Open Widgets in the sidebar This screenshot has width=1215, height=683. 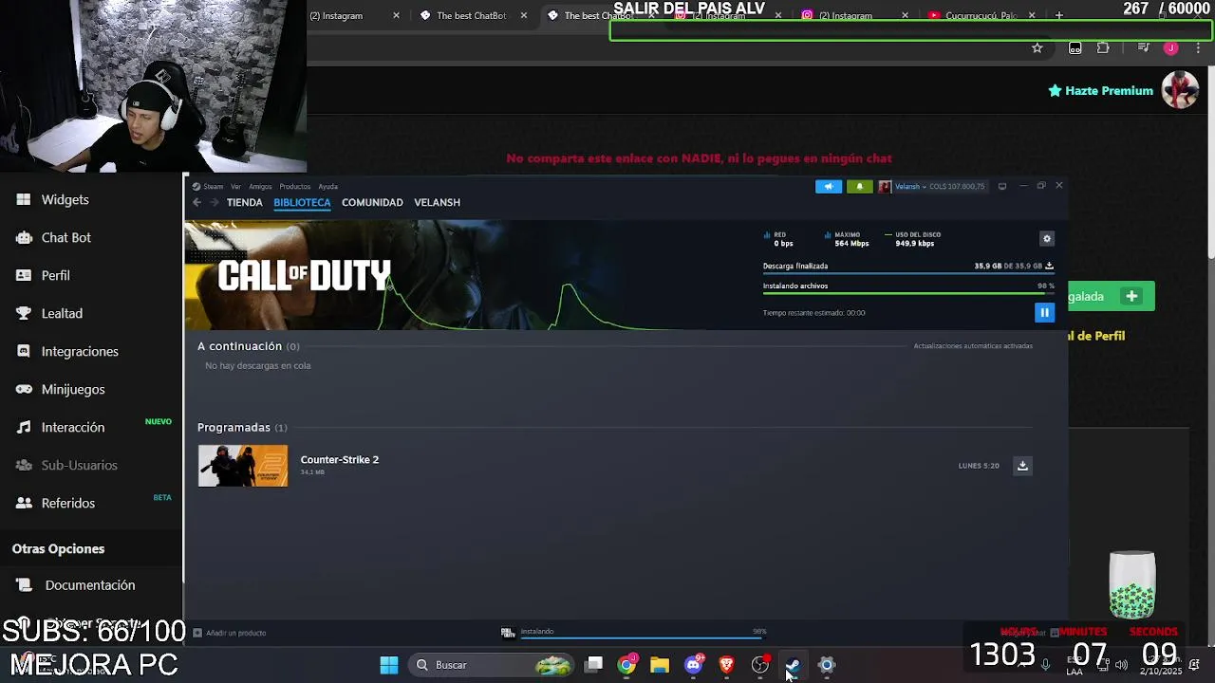(x=65, y=199)
